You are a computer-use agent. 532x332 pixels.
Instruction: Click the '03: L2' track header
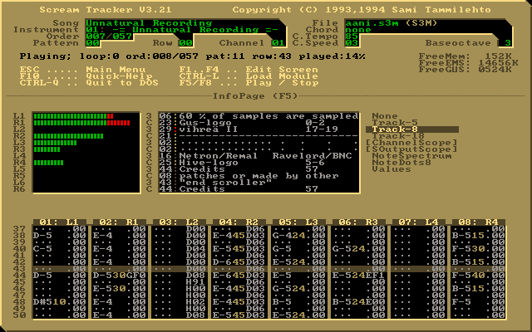pyautogui.click(x=179, y=222)
